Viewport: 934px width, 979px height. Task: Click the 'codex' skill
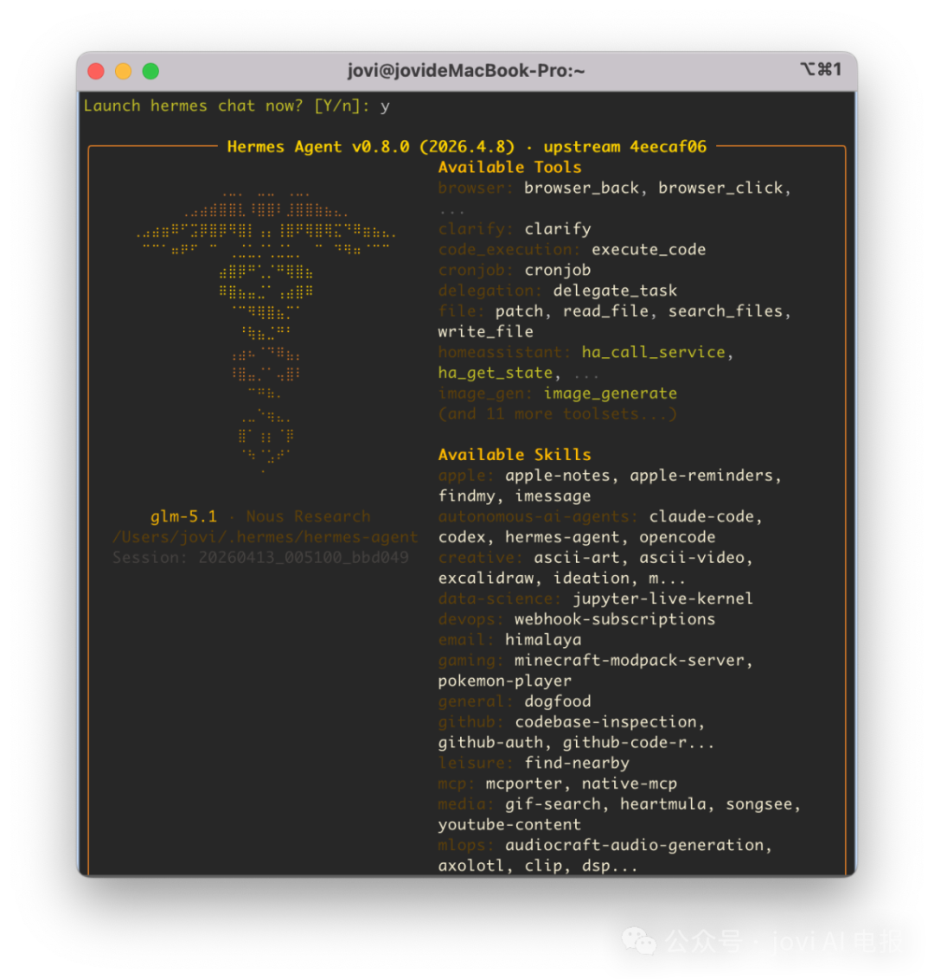coord(462,537)
